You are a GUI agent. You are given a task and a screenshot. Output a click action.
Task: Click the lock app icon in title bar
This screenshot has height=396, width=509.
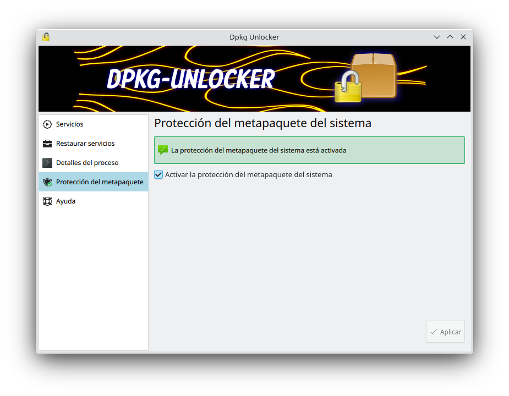click(x=46, y=37)
